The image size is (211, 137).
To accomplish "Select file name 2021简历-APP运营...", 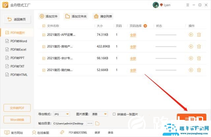I will click(61, 35).
